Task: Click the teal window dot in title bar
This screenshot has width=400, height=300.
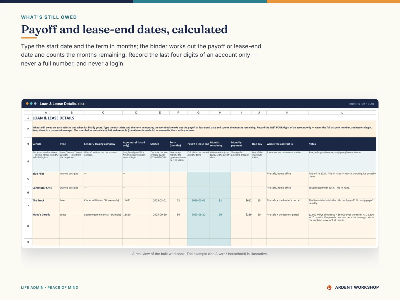Action: tap(31, 103)
